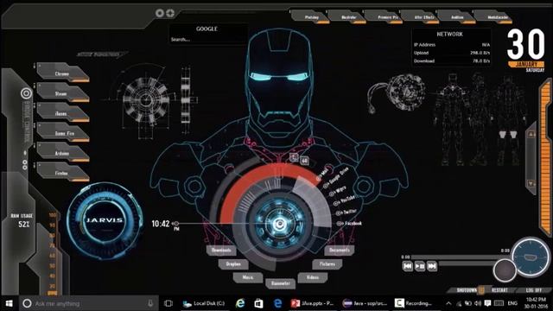Open Local Disk (C:) taskbar window
The width and height of the screenshot is (553, 311).
click(204, 303)
